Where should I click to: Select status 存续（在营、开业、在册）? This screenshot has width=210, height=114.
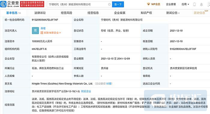coord(115,31)
